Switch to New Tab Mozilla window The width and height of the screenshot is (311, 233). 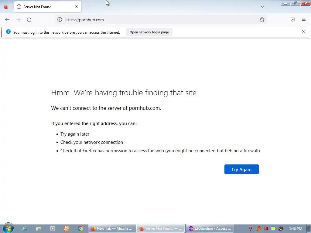coord(112,228)
